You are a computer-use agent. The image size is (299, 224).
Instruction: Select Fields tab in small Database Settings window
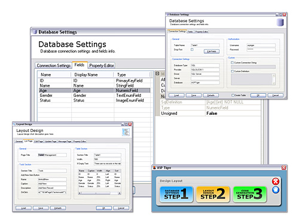pyautogui.click(x=190, y=32)
